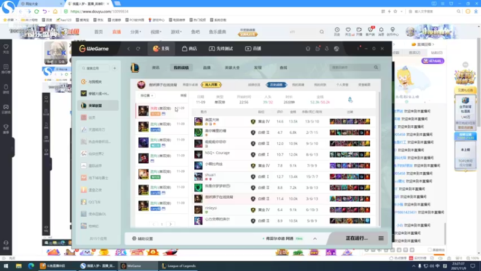
Task: Select 英雄大全 tab in League panel
Action: [232, 67]
